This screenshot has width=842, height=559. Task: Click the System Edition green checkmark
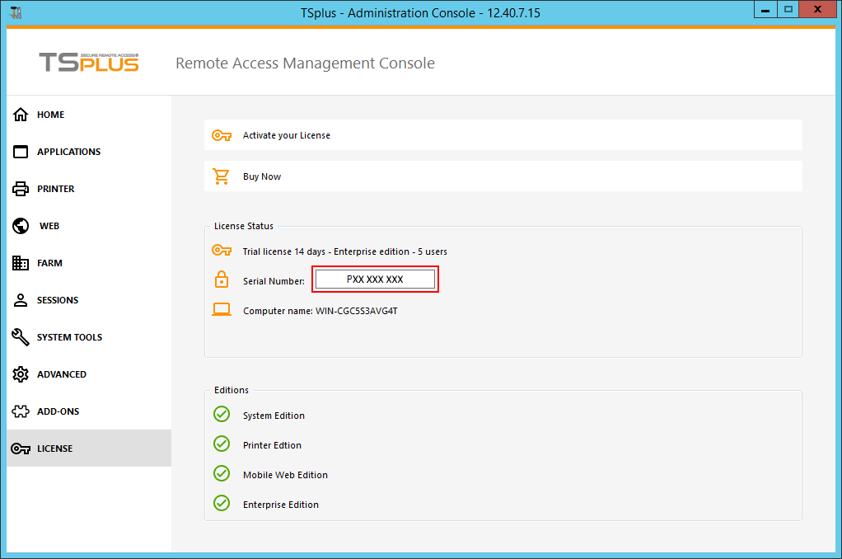(x=222, y=415)
